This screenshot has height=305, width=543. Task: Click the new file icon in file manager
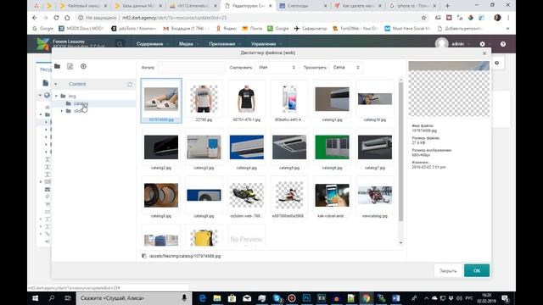pos(70,66)
